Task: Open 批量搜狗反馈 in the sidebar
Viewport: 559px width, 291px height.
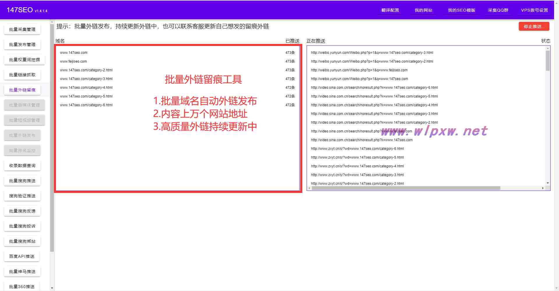Action: (22, 211)
